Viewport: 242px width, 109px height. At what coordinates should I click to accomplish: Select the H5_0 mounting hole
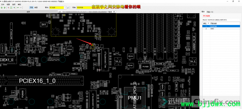pos(118,61)
